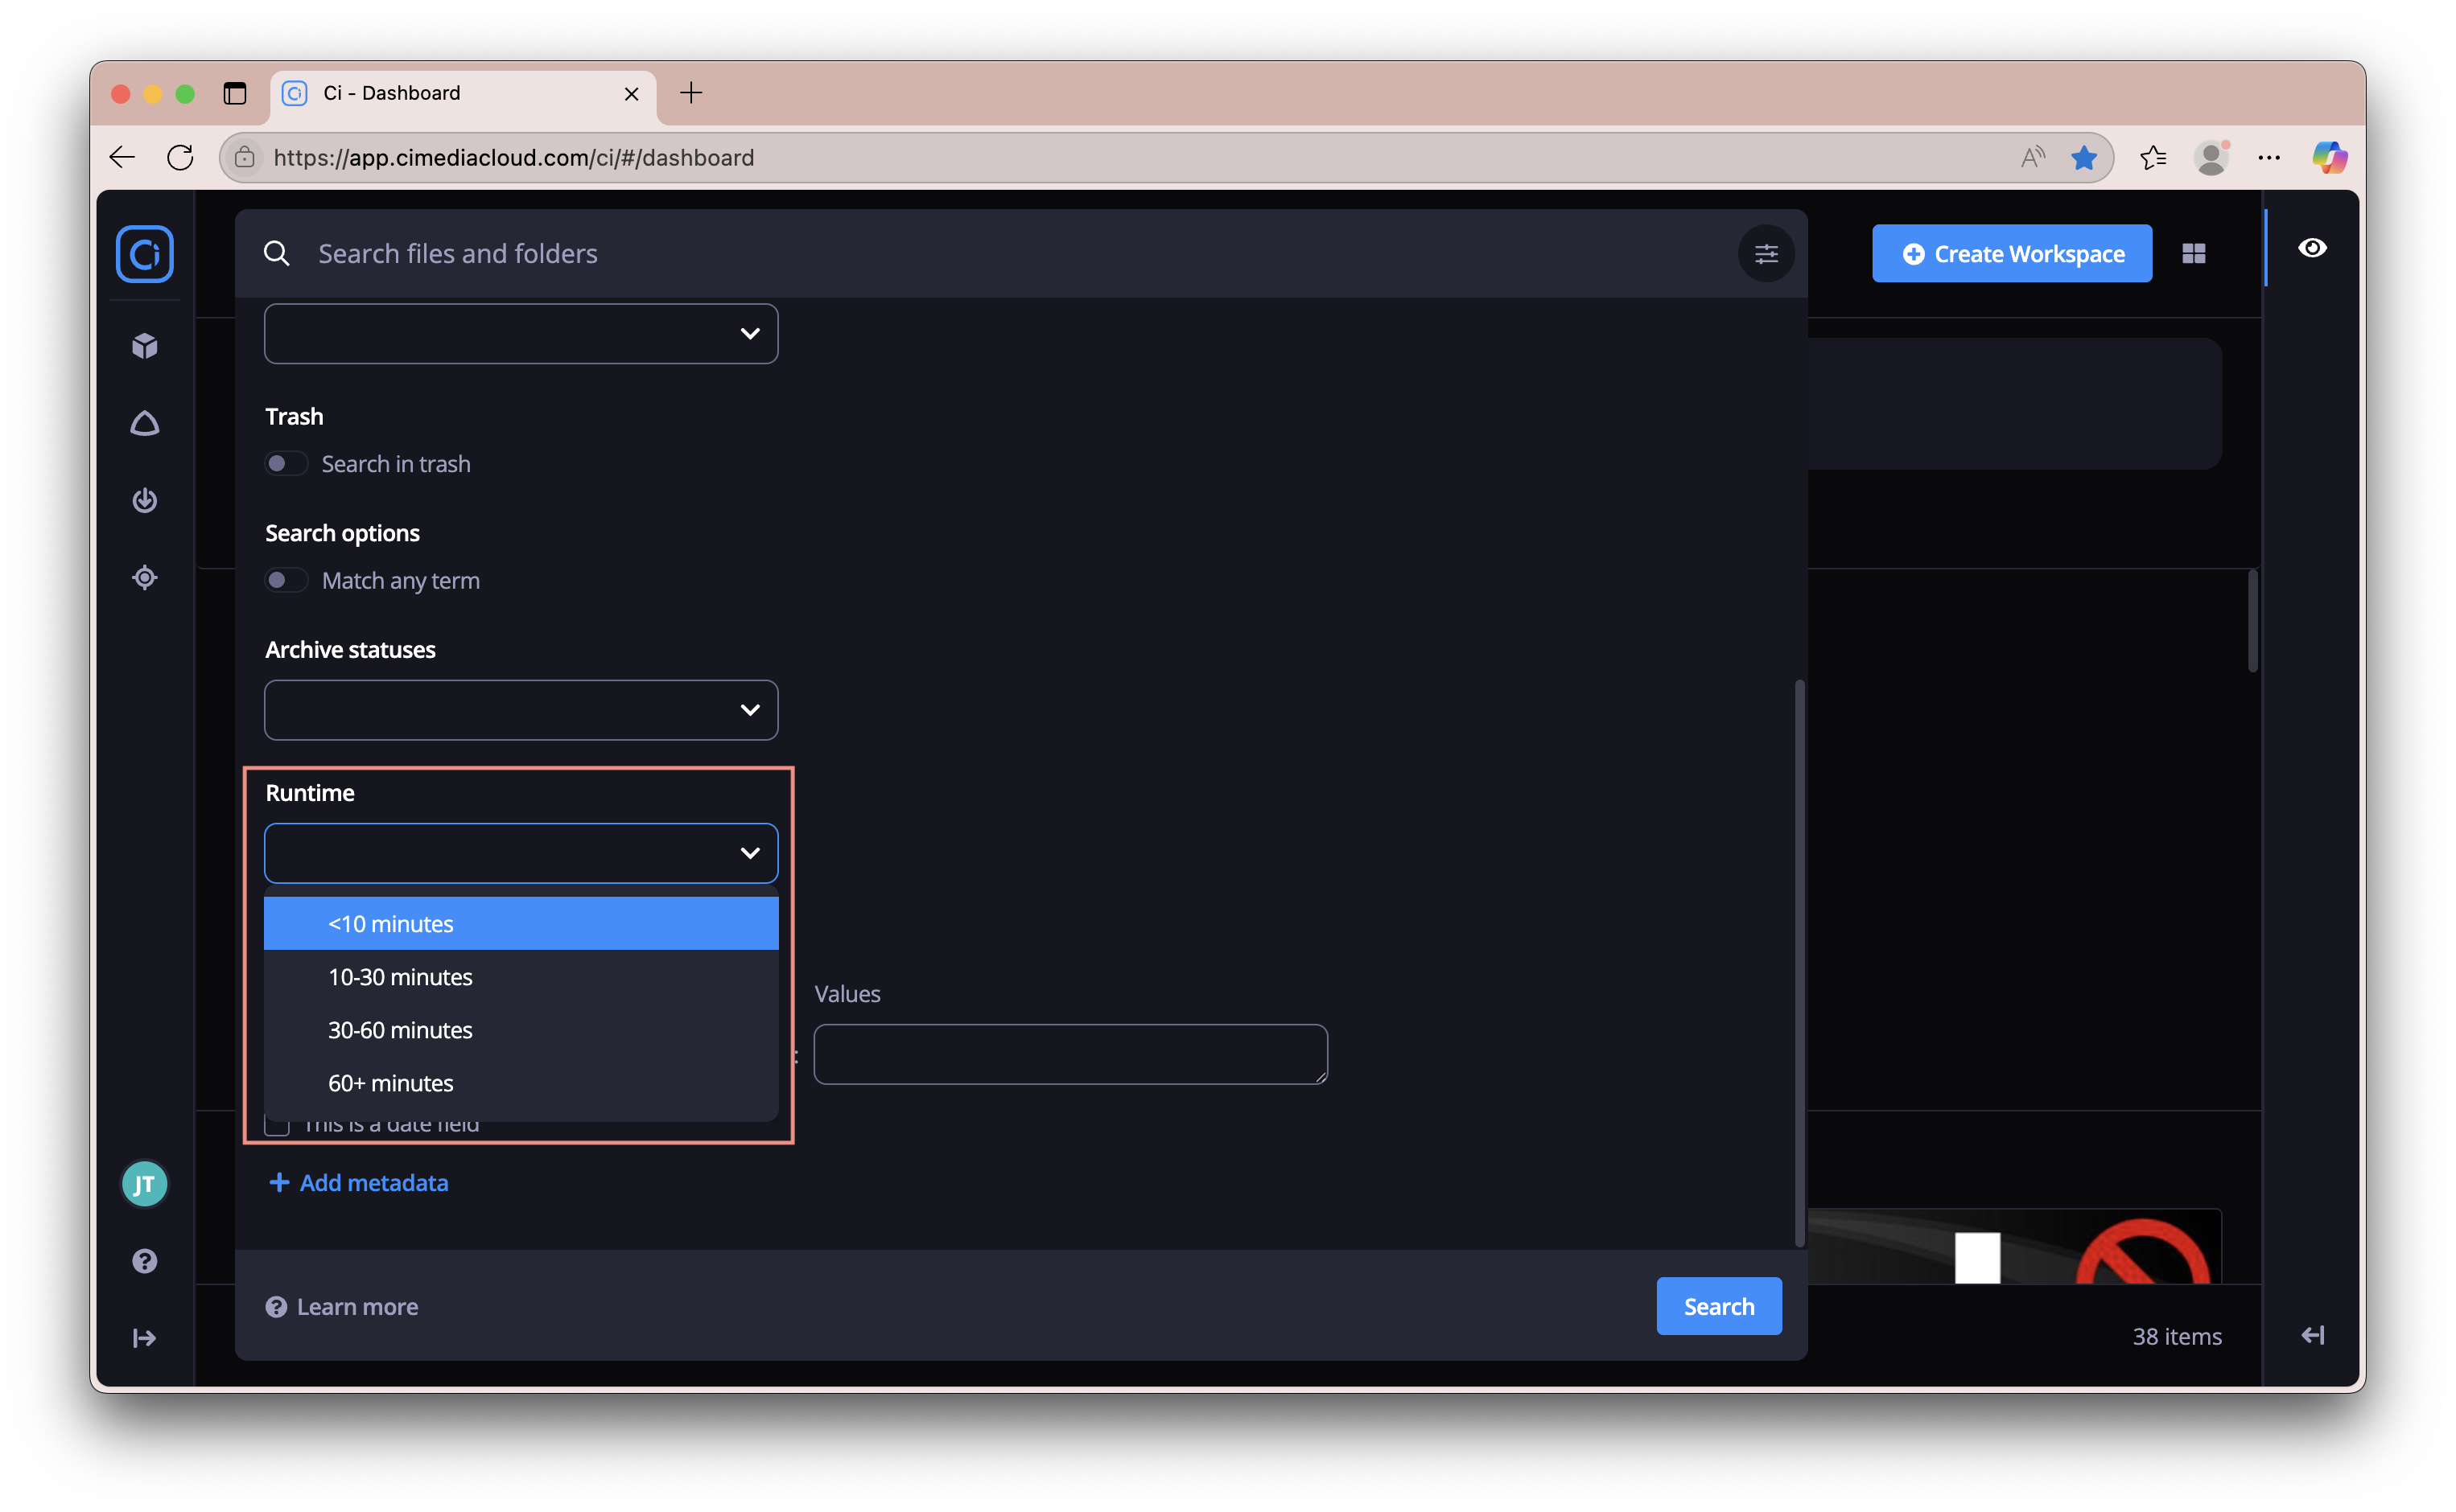Click the search magnifier icon
The height and width of the screenshot is (1512, 2456).
(277, 254)
